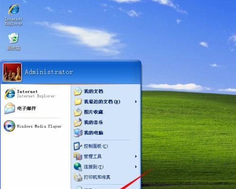Viewport: 236px width, 189px height.
Task: Open the 电子邮件 envelope icon
Action: 9,108
